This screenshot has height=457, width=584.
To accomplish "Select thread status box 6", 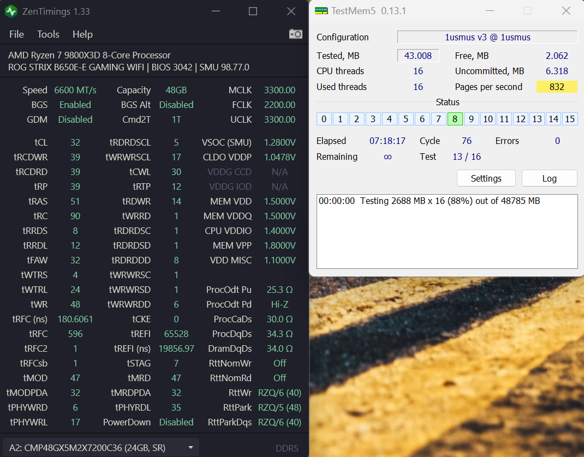I will tap(422, 119).
